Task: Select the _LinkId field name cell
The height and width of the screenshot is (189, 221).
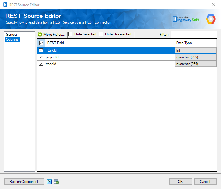Action: [x=110, y=50]
